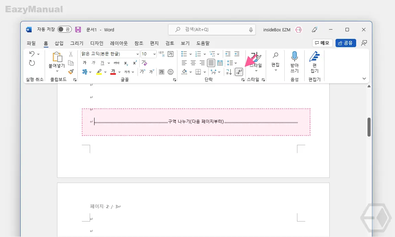Click the 공유 share button

pos(345,43)
